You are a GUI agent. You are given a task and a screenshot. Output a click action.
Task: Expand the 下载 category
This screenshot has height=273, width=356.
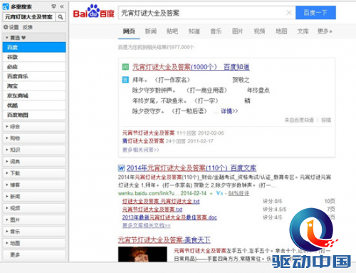[34, 173]
